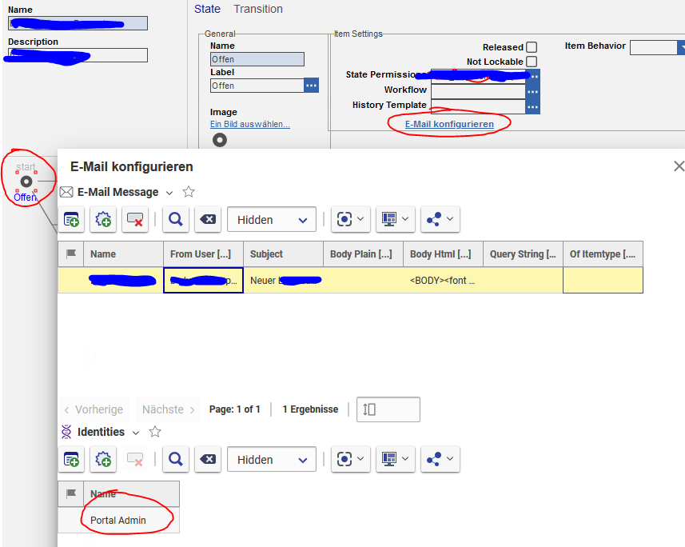Click the gear create icon in Identities toolbar
This screenshot has width=685, height=547.
click(x=103, y=459)
